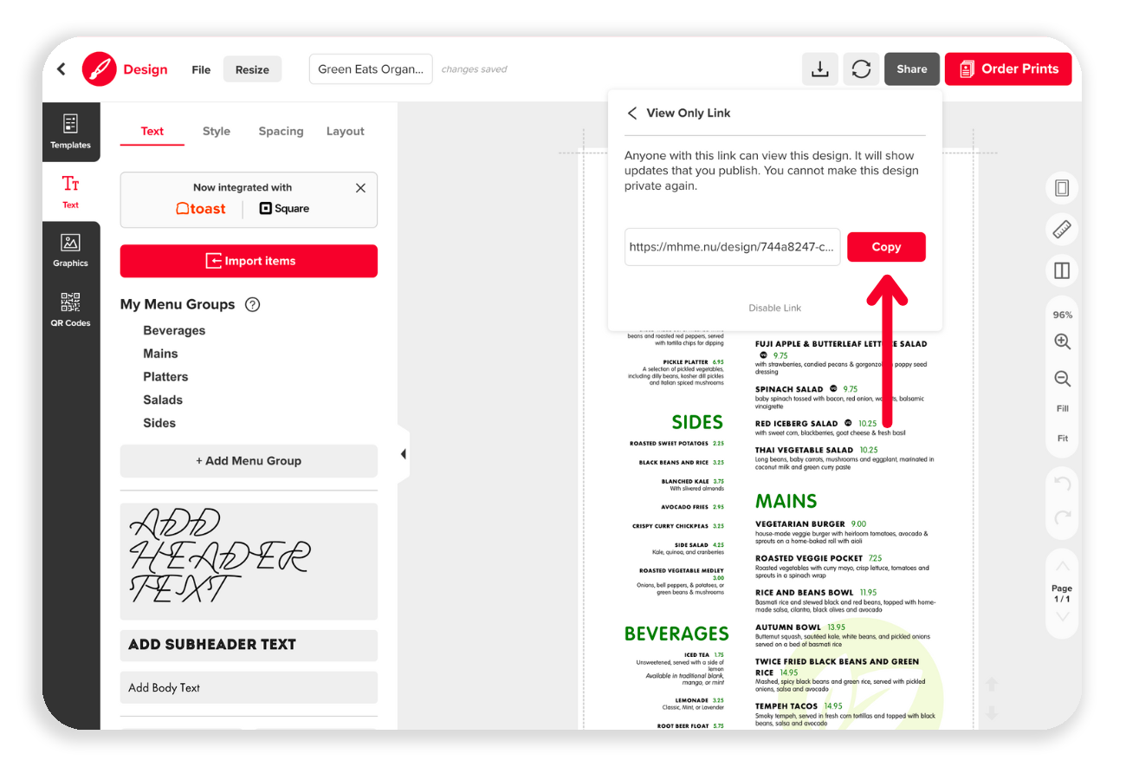Edit the Green Eats Organ... design name field

tap(371, 69)
